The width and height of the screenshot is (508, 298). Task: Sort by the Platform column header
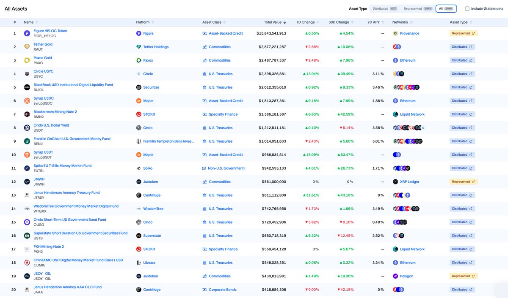click(x=145, y=22)
